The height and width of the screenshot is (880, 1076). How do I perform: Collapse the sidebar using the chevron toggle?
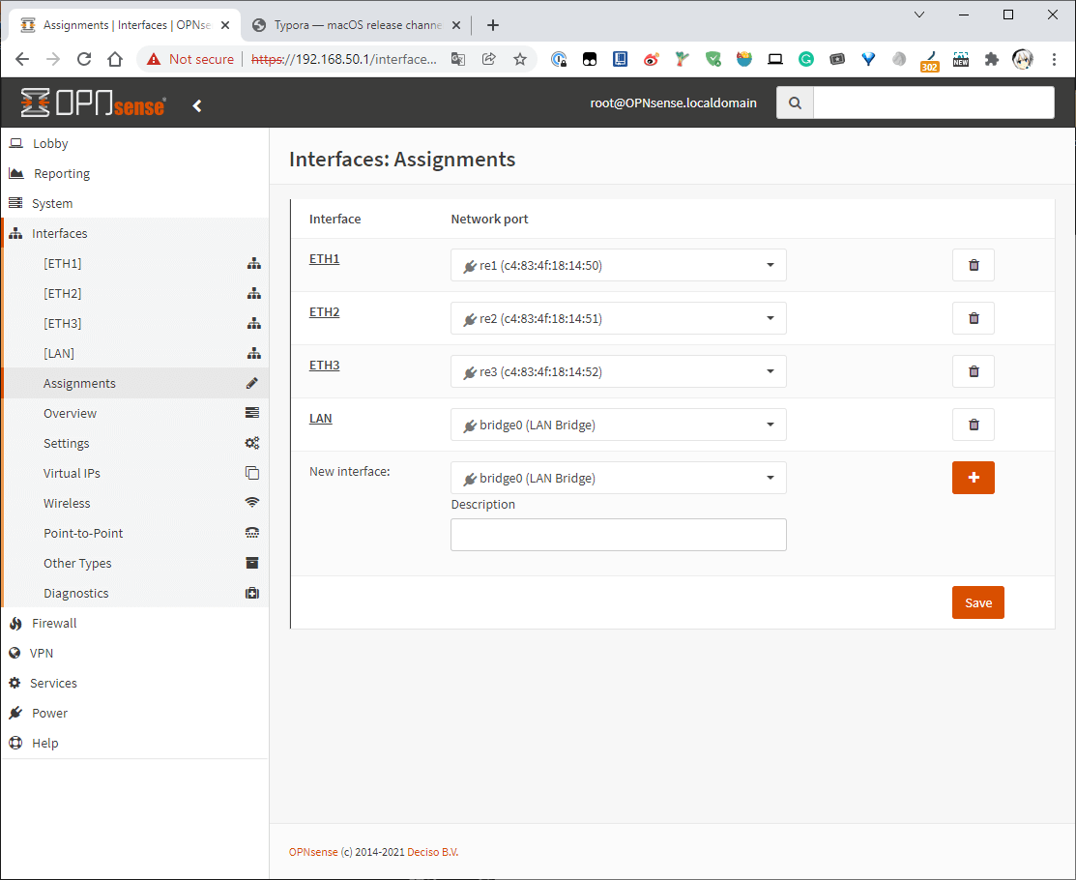[x=197, y=105]
